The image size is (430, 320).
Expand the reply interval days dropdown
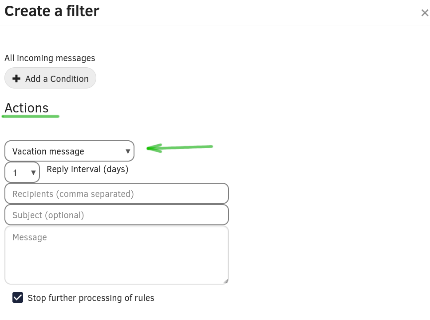(x=22, y=172)
